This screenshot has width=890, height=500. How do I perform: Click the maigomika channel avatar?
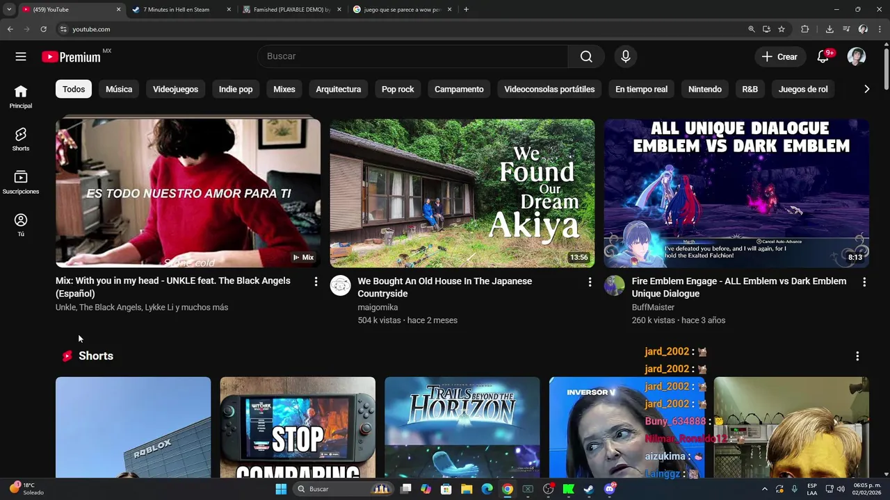click(x=340, y=285)
